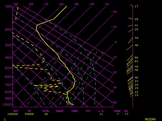Click the KINX header label
Screen dimensions: 162x121
[x=117, y=111]
